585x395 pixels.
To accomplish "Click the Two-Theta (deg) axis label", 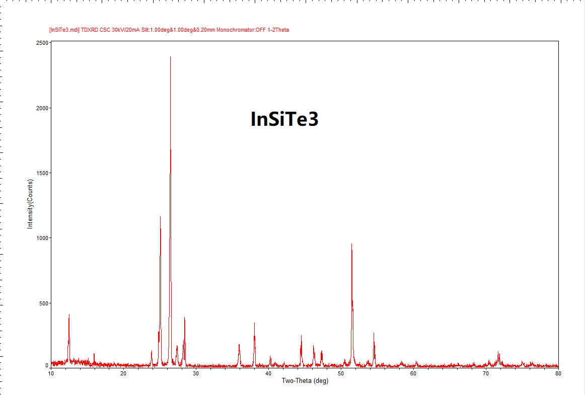I will click(304, 381).
